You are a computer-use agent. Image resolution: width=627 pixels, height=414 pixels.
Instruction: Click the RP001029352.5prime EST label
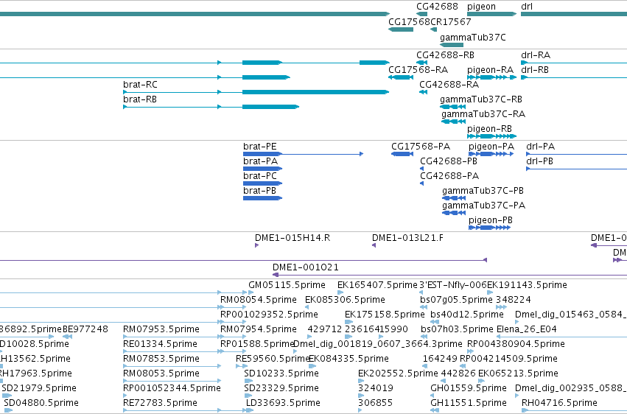pyautogui.click(x=269, y=315)
